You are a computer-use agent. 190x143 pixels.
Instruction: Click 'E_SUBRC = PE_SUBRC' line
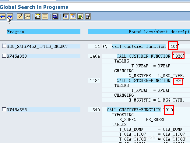click(142, 120)
